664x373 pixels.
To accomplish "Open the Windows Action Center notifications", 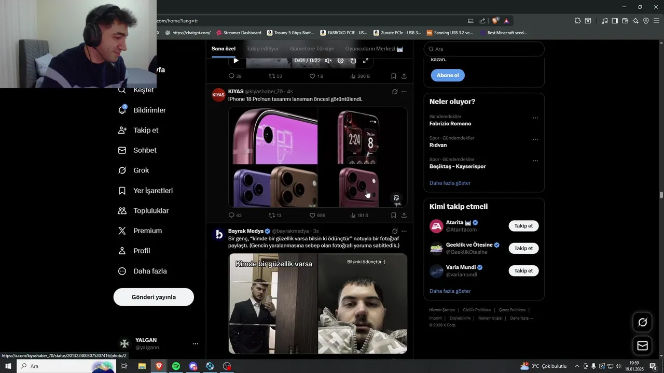I will pos(653,366).
